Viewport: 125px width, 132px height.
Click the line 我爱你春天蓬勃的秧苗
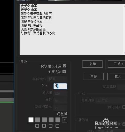coord(36,14)
